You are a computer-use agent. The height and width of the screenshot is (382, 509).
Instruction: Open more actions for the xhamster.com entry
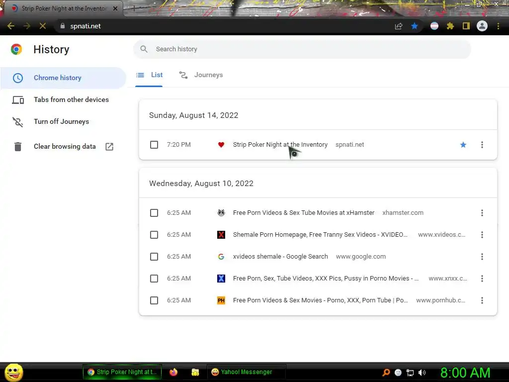pyautogui.click(x=482, y=213)
